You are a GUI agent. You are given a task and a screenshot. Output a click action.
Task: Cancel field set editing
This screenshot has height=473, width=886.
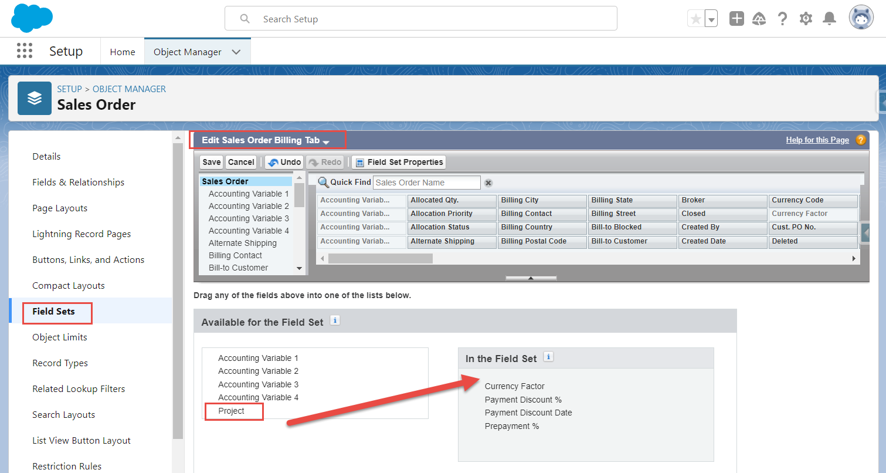[x=241, y=162]
